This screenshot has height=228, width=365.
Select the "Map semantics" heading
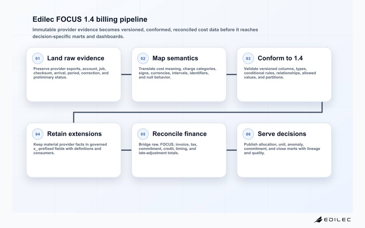(x=175, y=58)
